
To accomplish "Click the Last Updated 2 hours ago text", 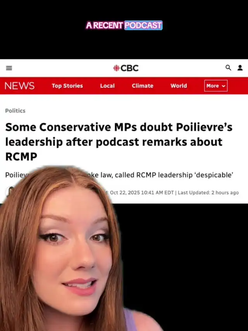I will 208,192.
